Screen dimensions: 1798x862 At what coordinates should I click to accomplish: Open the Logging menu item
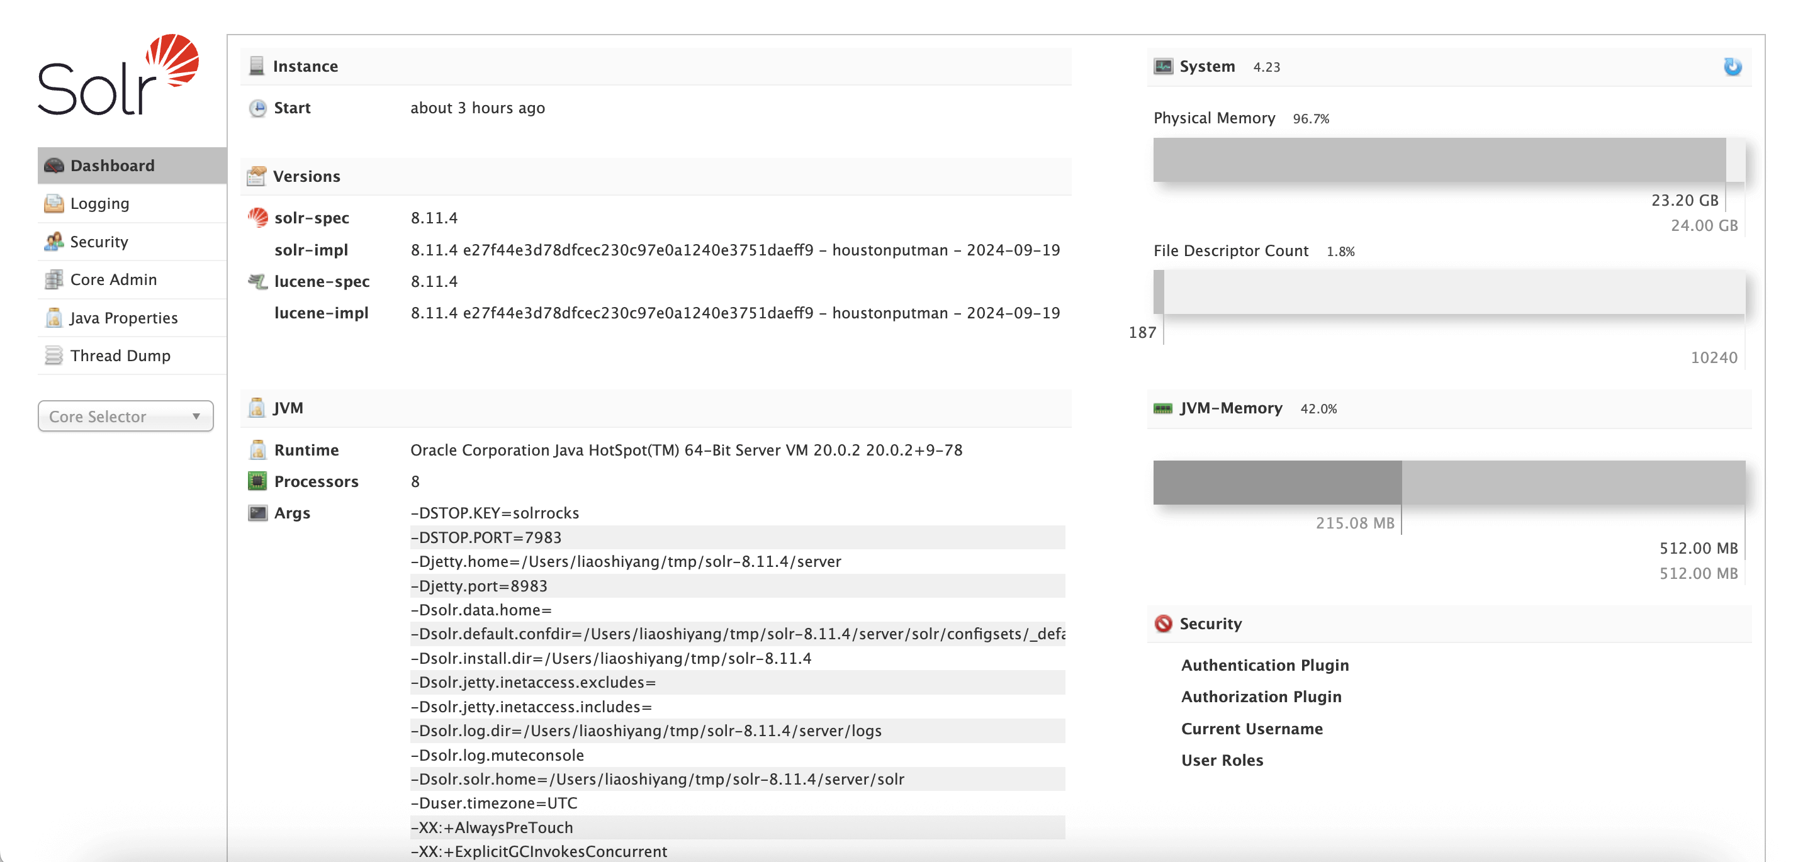point(100,204)
